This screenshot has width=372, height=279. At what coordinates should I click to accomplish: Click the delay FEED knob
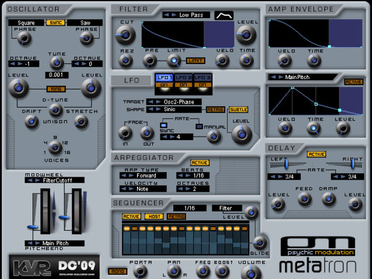[x=305, y=199]
